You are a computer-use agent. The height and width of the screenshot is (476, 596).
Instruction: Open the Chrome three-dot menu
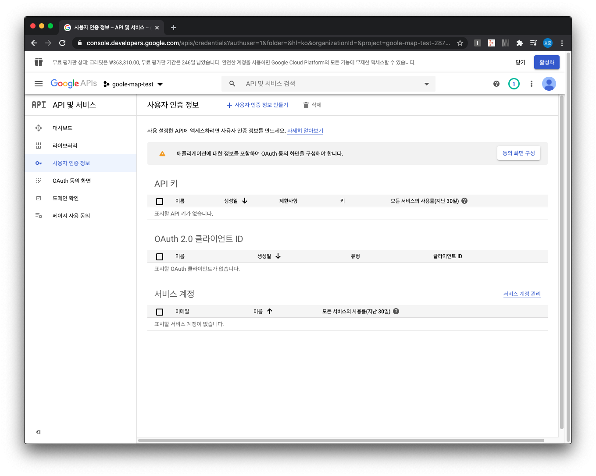click(562, 43)
